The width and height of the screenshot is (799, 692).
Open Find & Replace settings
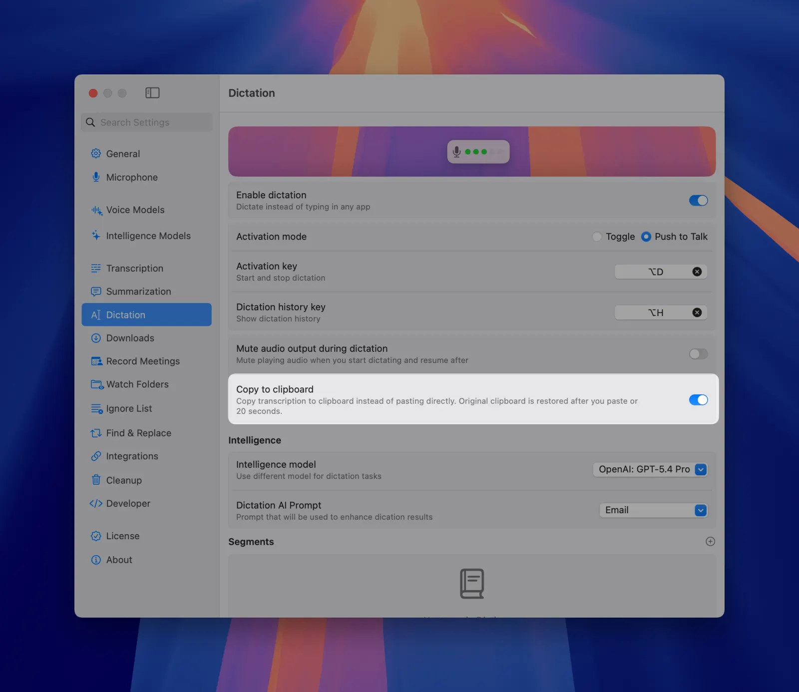pyautogui.click(x=146, y=433)
